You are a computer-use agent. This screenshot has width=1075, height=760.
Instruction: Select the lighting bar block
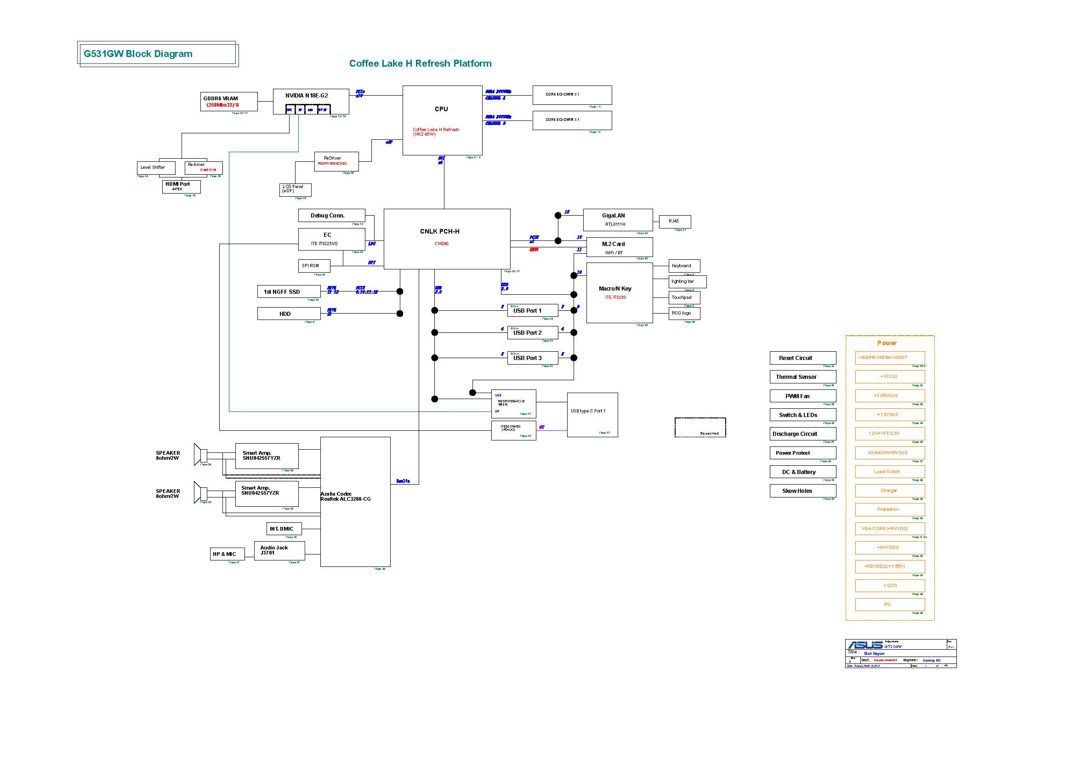[687, 282]
